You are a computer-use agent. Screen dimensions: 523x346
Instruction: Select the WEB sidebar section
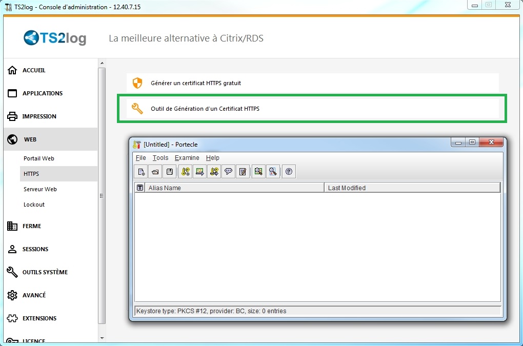pos(51,139)
